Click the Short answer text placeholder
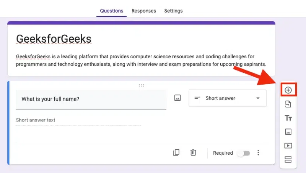This screenshot has width=306, height=173. click(x=36, y=120)
